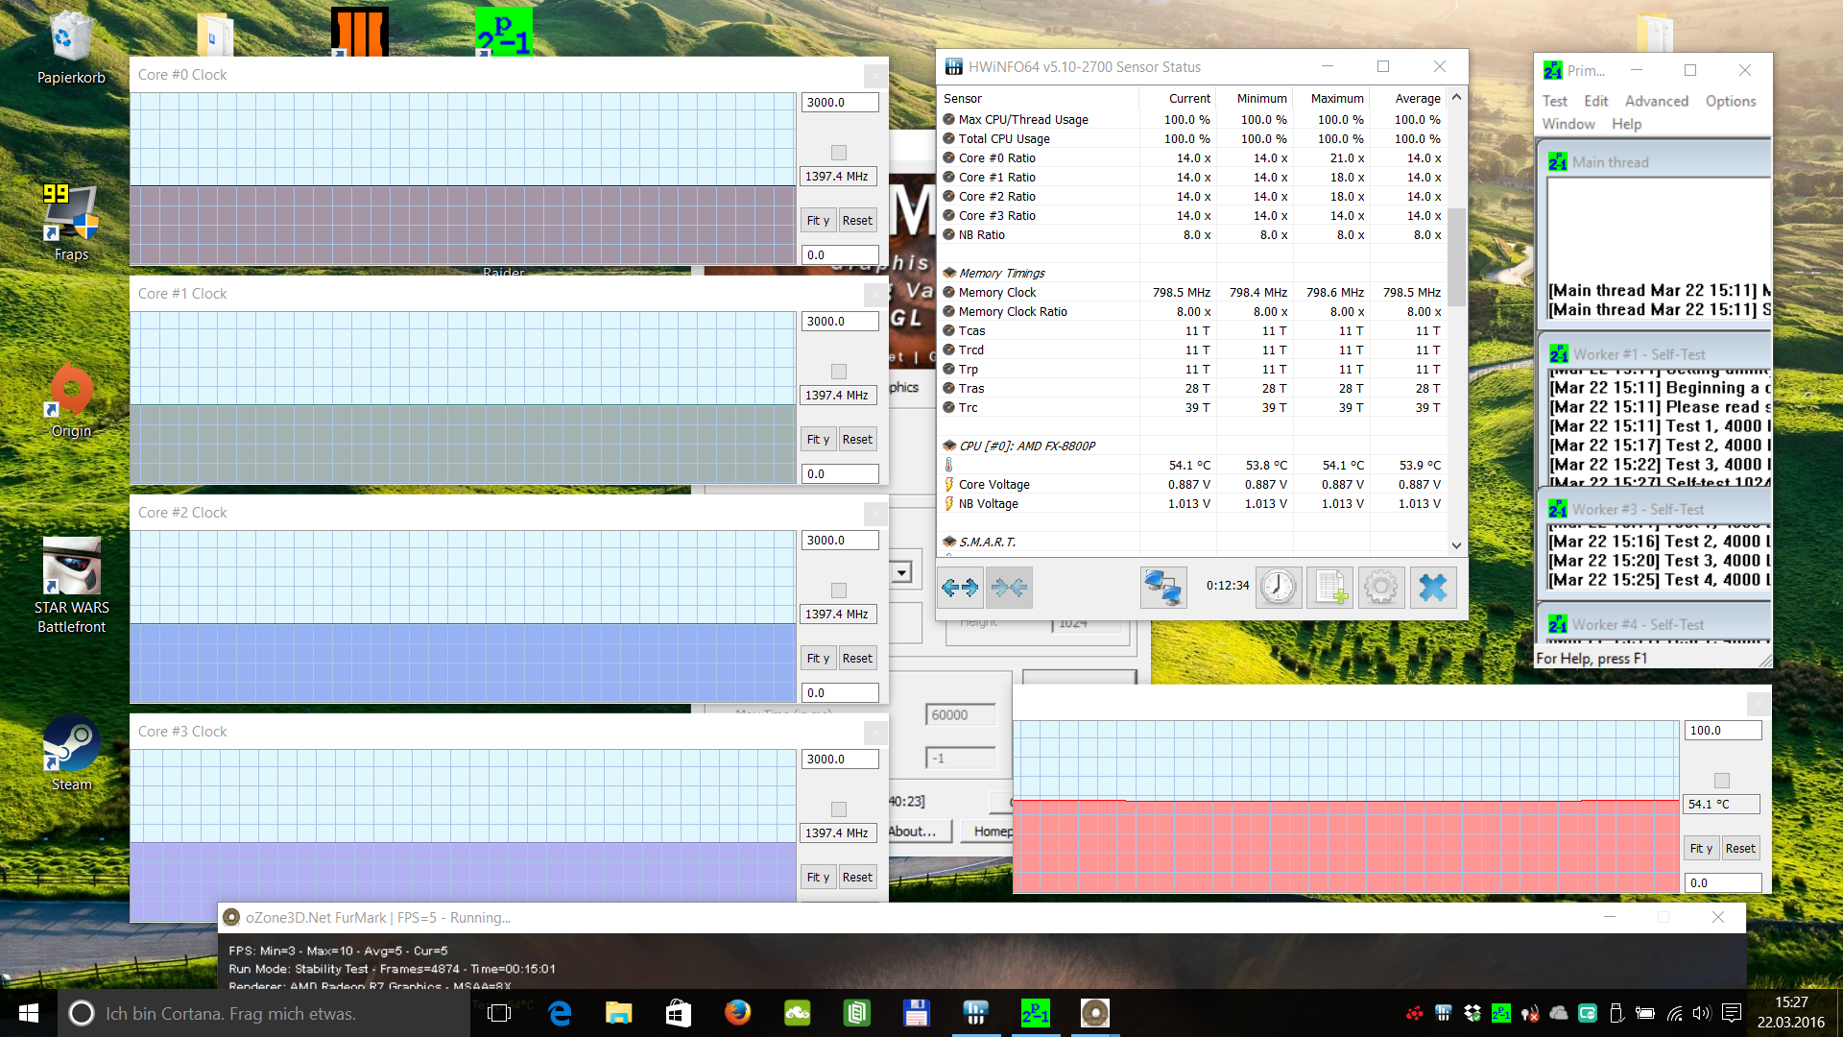Click the 0.0 min field in Core #1 graph
This screenshot has height=1037, width=1843.
click(x=840, y=474)
